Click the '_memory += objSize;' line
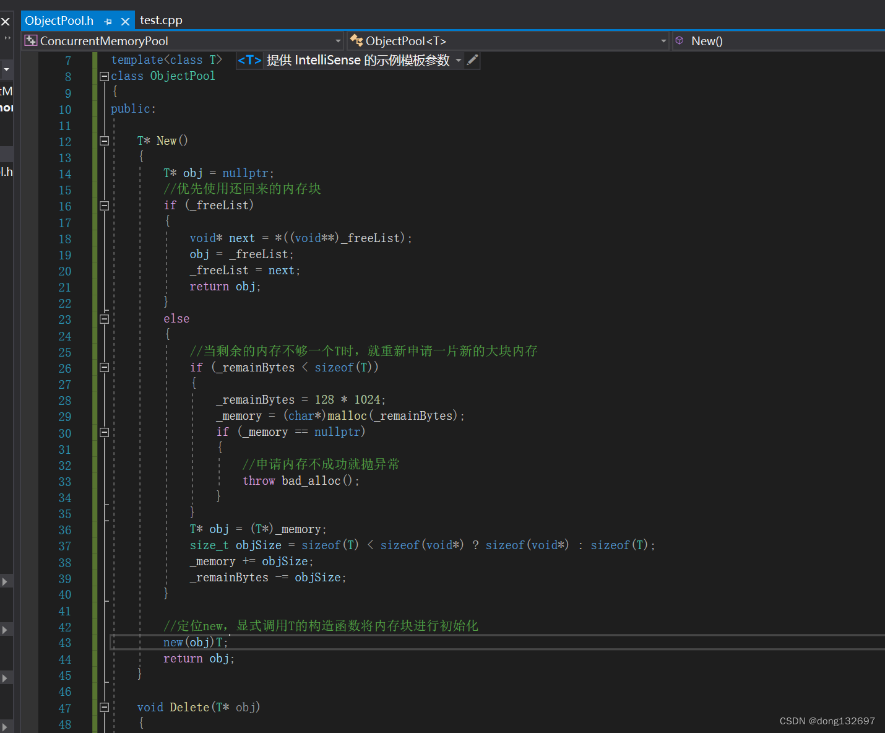Image resolution: width=885 pixels, height=733 pixels. 251,562
